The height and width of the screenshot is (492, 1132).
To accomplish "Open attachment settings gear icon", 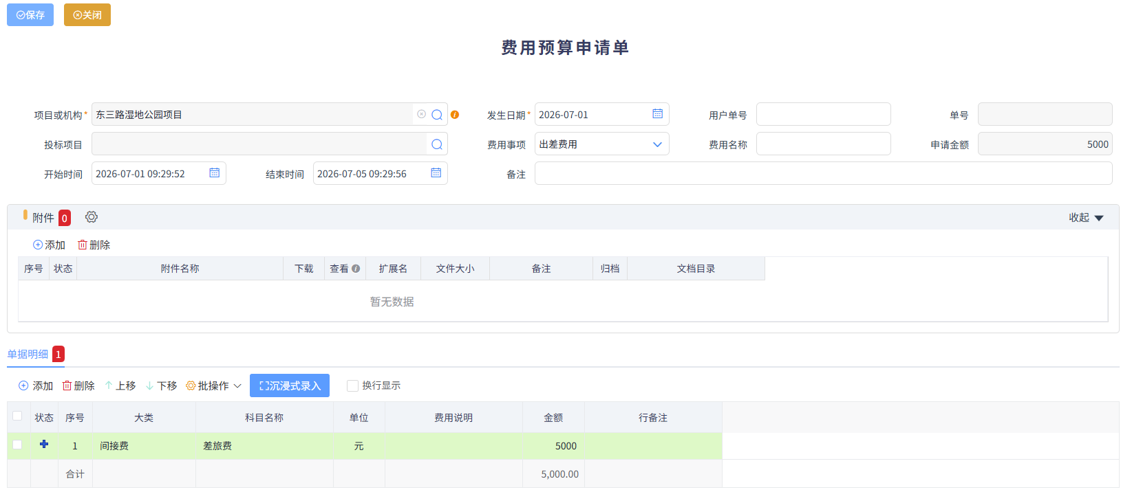I will coord(92,217).
